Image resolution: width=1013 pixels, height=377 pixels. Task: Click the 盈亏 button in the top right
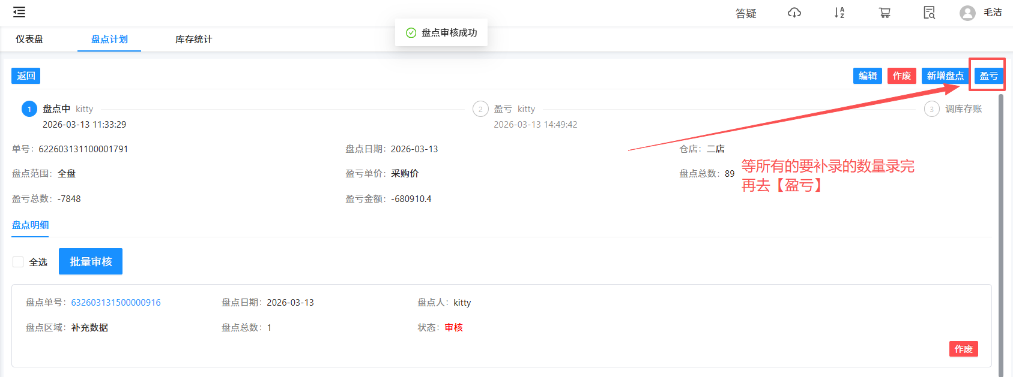[x=988, y=76]
